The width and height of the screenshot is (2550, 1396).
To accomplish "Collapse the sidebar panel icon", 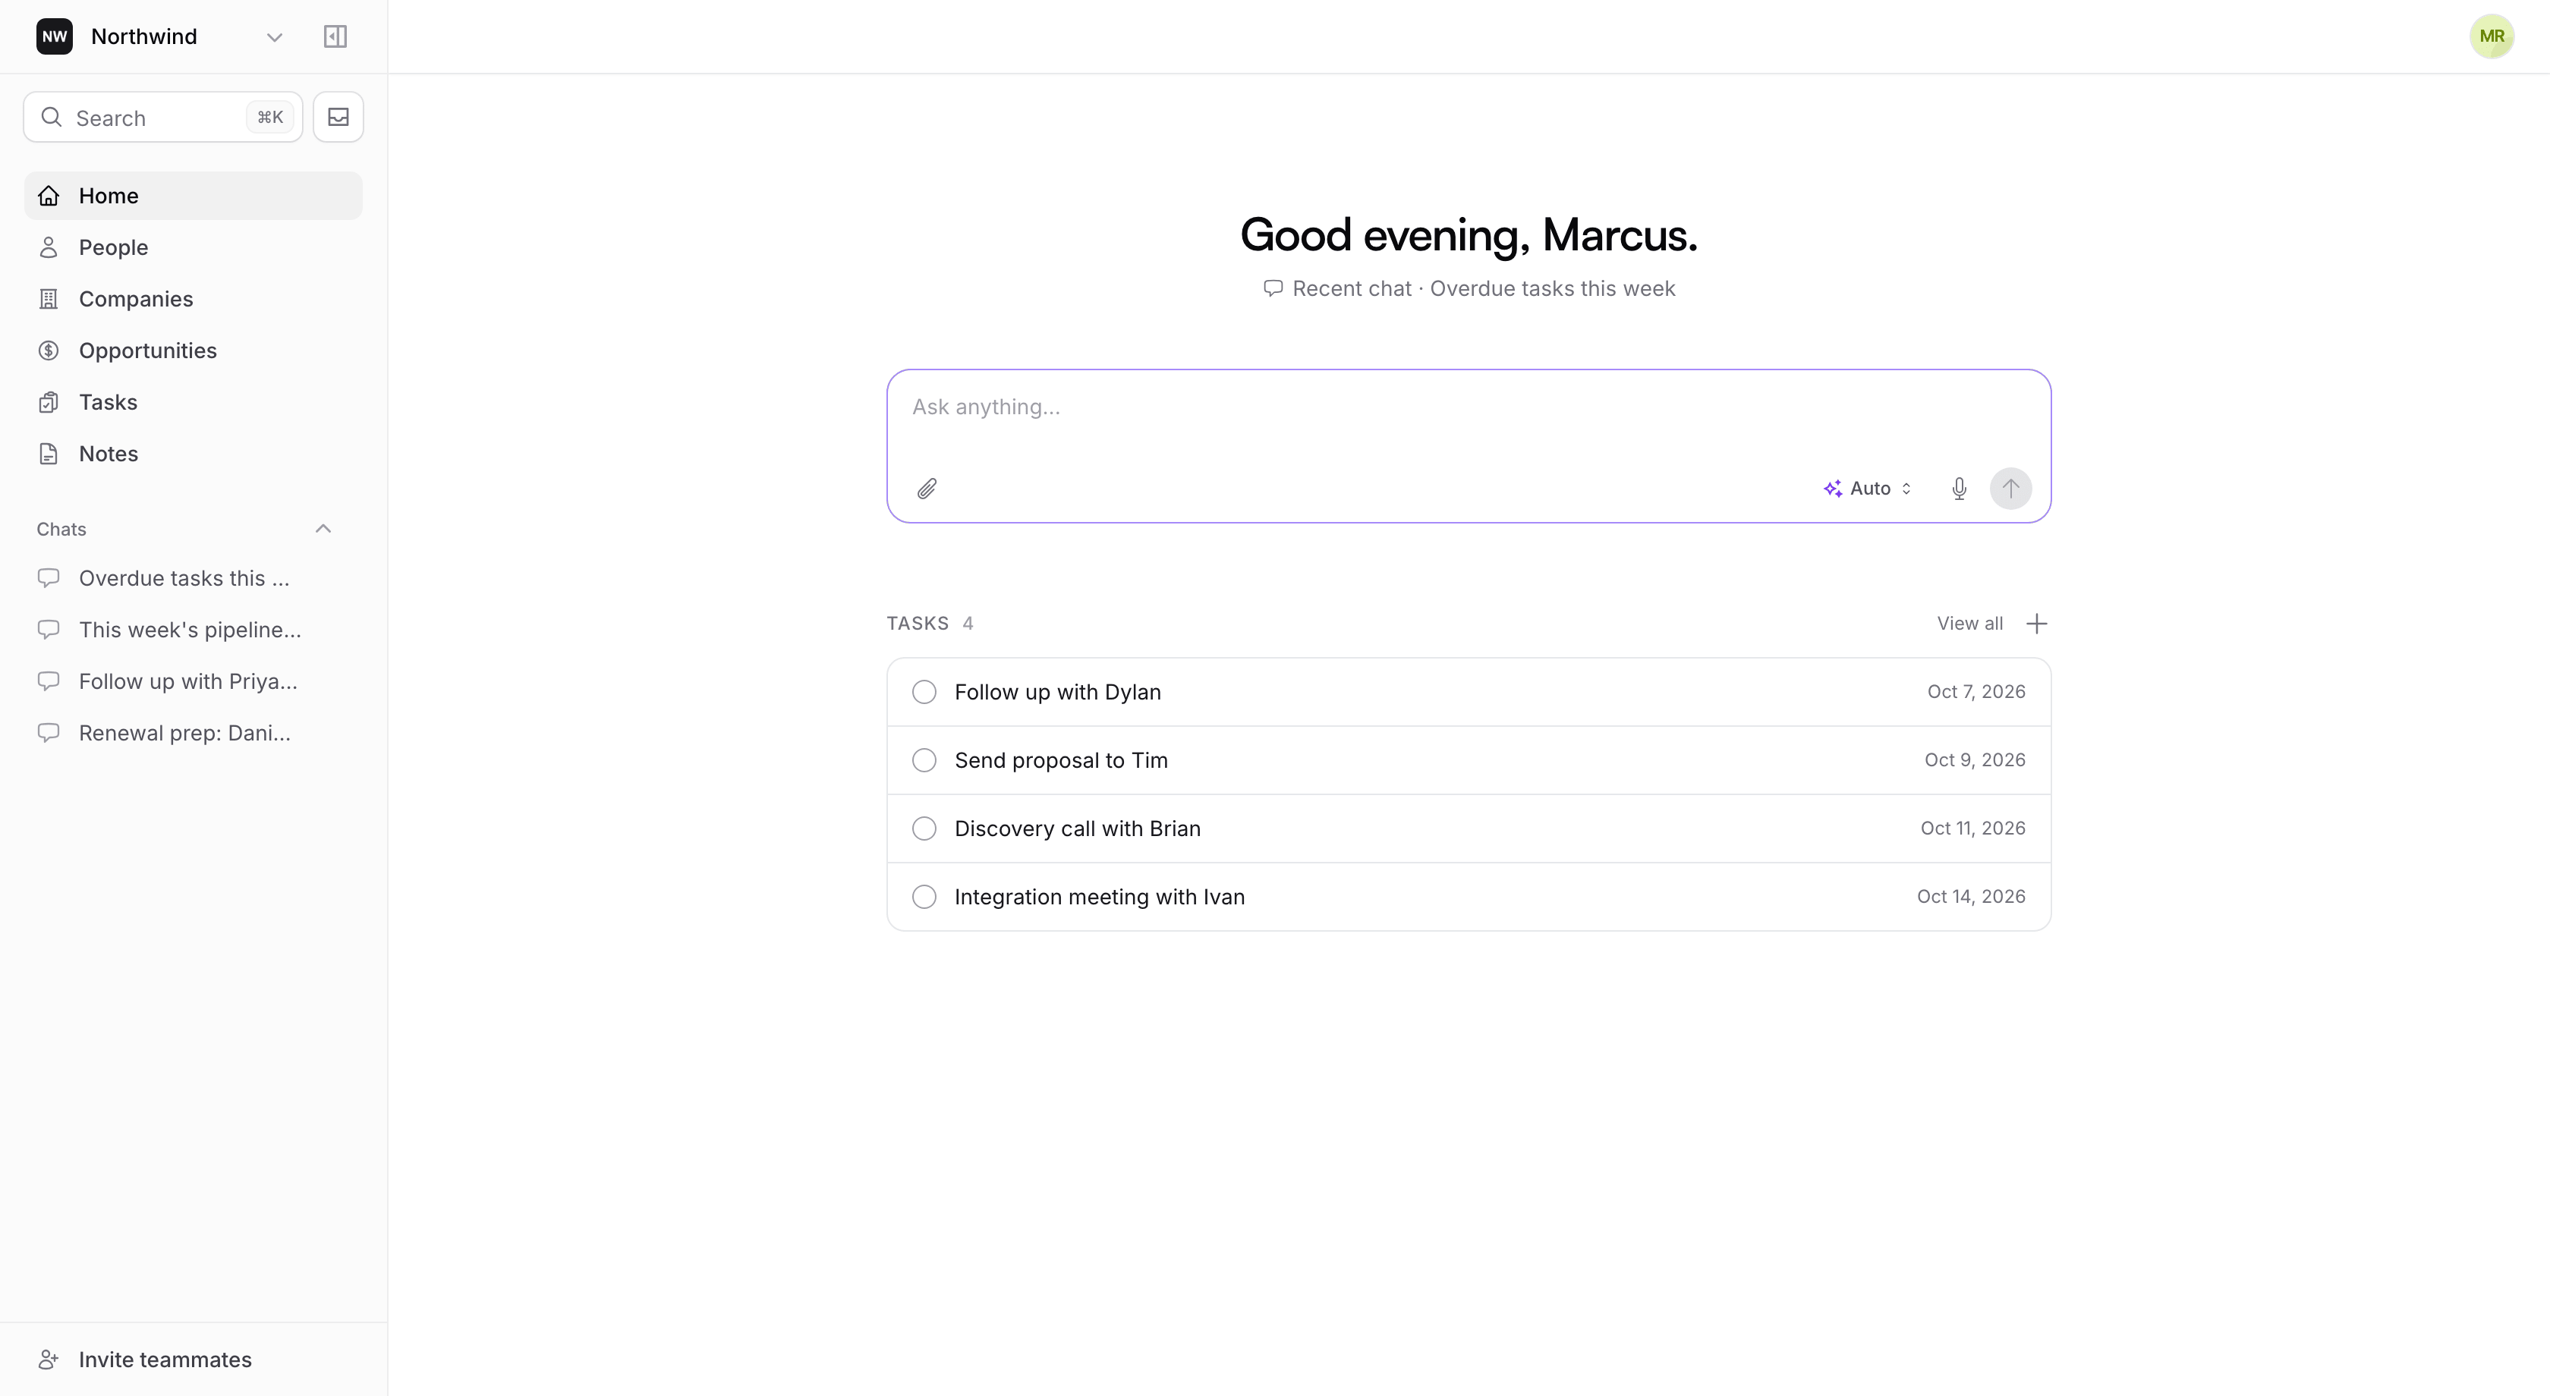I will tap(335, 36).
